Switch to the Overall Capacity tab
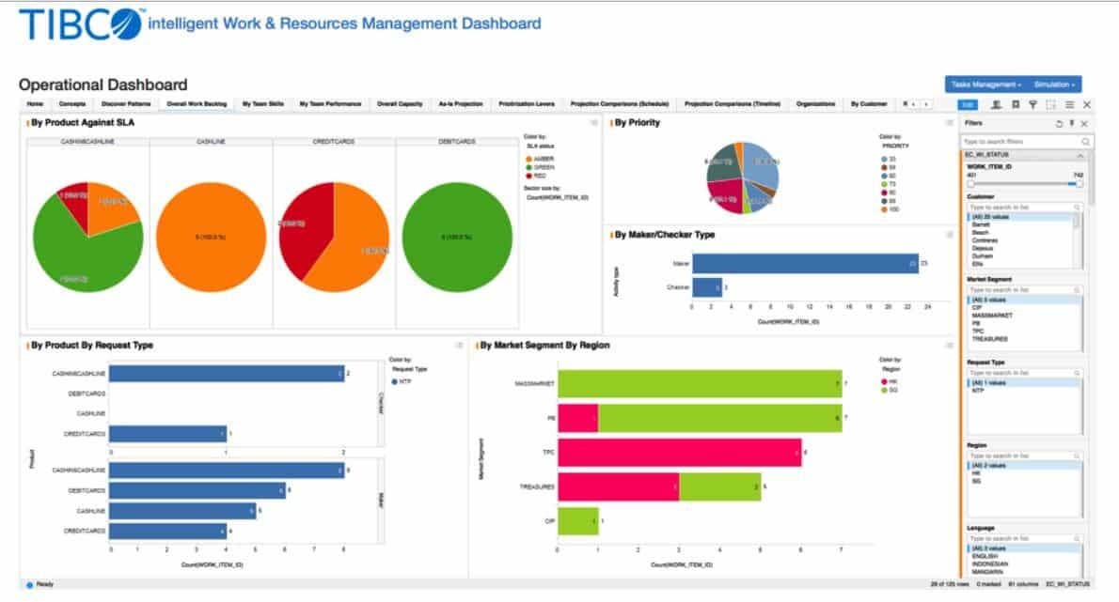The width and height of the screenshot is (1119, 602). [400, 104]
